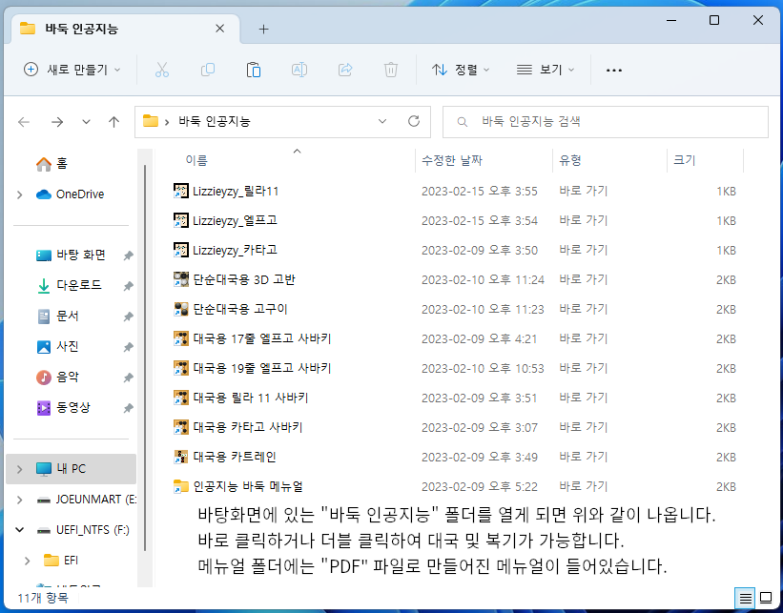Open the 보기 view dropdown
Screen dimensions: 783x613
coord(546,70)
